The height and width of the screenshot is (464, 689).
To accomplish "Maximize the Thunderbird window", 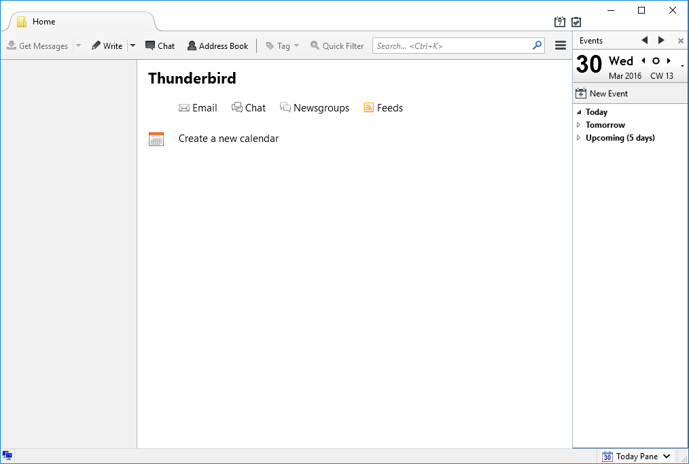I will (641, 10).
